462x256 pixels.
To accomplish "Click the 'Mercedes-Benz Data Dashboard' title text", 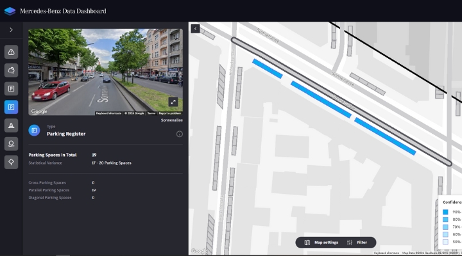I will pos(63,11).
